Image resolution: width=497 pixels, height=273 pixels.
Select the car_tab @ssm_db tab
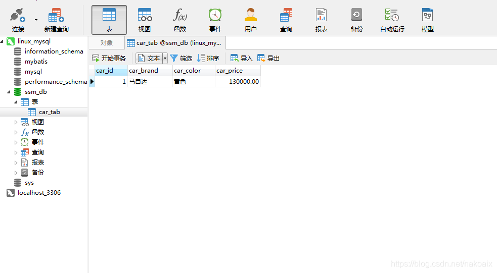point(175,43)
